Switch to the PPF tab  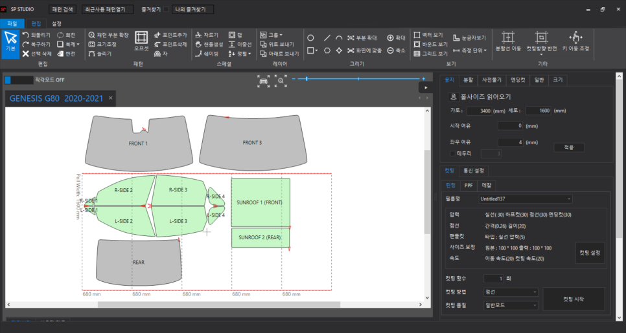(469, 185)
